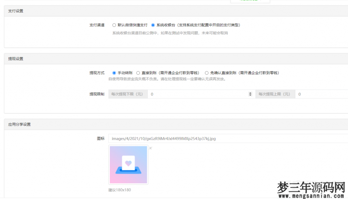
Task: Select the 手动转账 withdrawal method
Action: coord(114,72)
